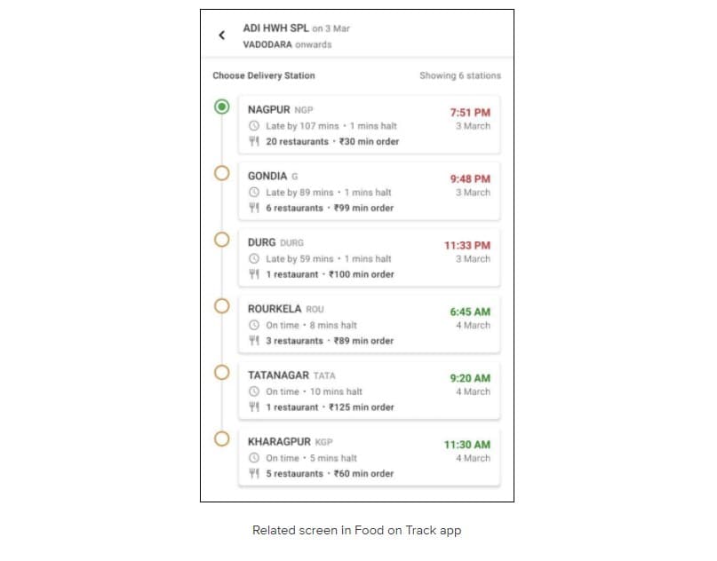Click the ADI HWH SPL train title
This screenshot has width=717, height=561.
[x=275, y=28]
